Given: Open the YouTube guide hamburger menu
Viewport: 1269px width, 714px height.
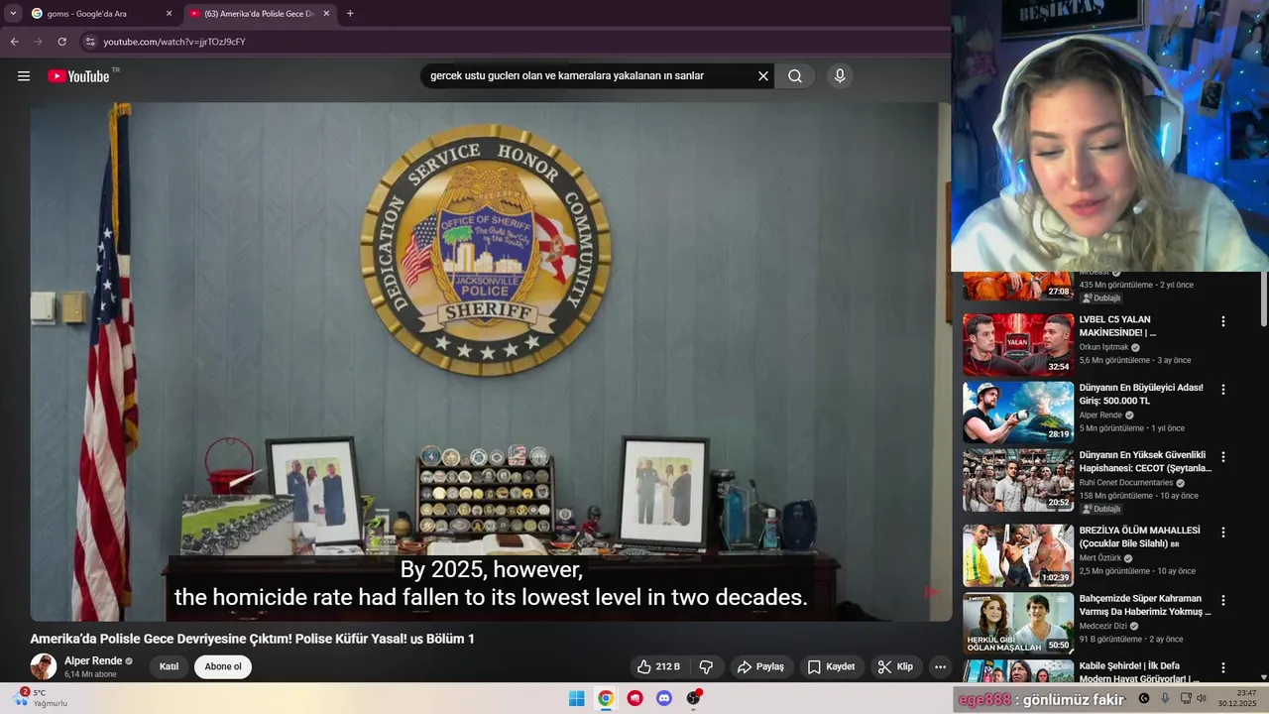Looking at the screenshot, I should pyautogui.click(x=24, y=76).
